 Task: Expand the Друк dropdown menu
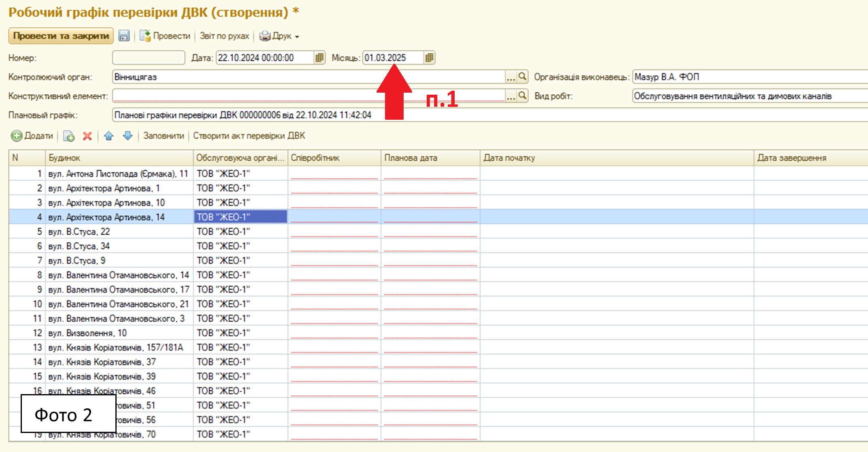(297, 37)
